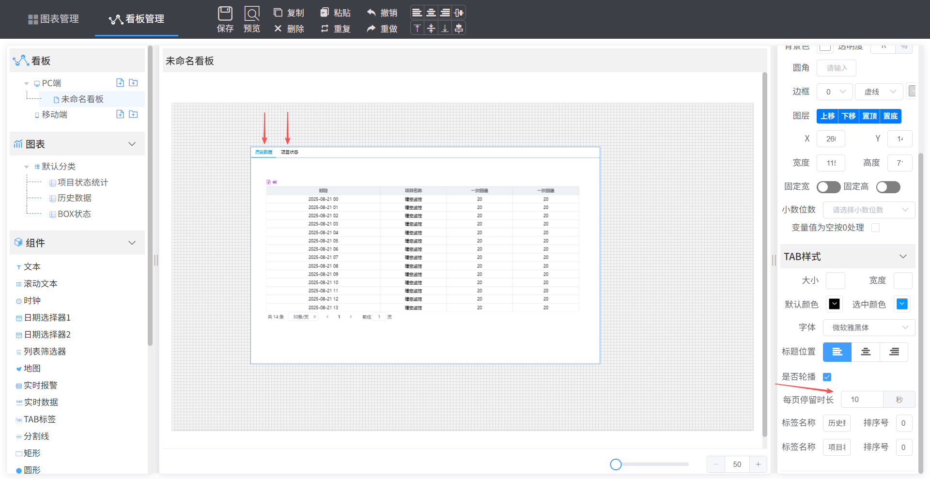Click the 上移 layer button
930x479 pixels.
(x=827, y=116)
